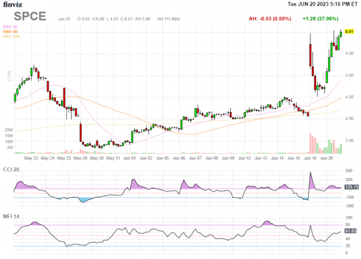Click the May 31 date axis label
Image resolution: width=361 pixels, height=259 pixels.
coord(113,158)
